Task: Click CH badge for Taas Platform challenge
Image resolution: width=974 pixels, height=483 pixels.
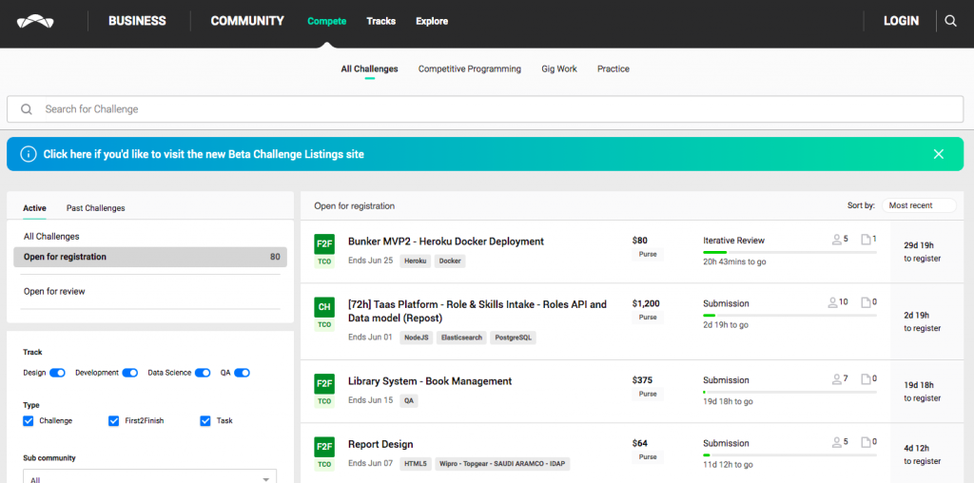Action: tap(324, 307)
